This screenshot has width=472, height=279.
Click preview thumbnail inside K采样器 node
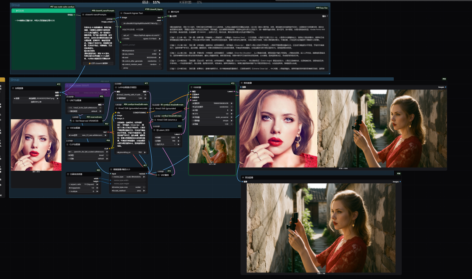tap(212, 149)
